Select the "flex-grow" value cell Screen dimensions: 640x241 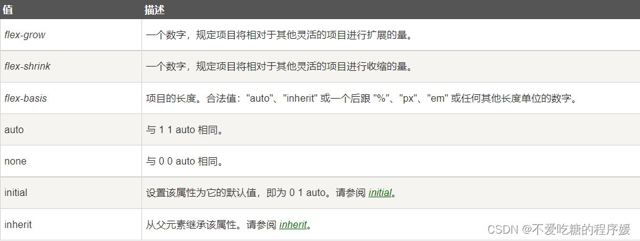[x=71, y=35]
